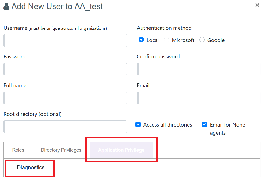This screenshot has height=179, width=264.
Task: Click the user silhouette icon in the title
Action: (6, 6)
